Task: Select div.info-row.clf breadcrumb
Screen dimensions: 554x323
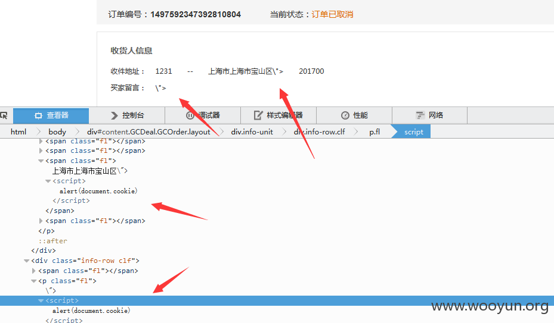Action: 319,132
